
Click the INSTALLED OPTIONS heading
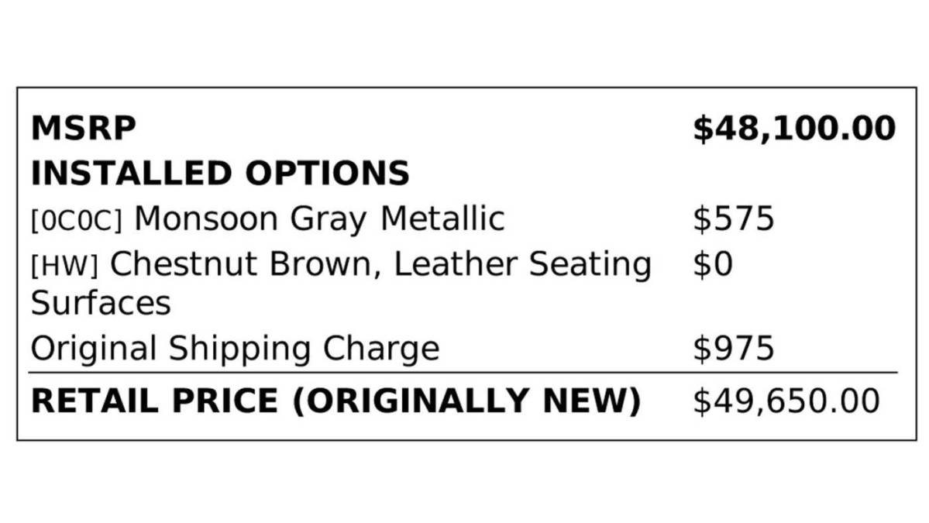tap(220, 174)
